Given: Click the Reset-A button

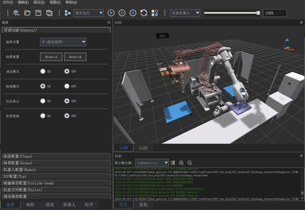Looking at the screenshot, I should click(51, 57).
